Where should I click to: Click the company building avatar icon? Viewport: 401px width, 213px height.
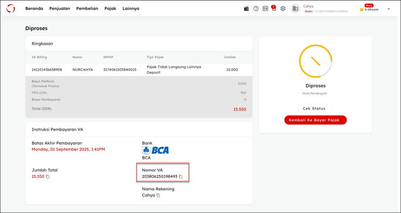click(x=296, y=8)
